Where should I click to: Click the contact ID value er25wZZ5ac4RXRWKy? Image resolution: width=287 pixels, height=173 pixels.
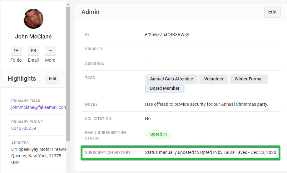(167, 35)
